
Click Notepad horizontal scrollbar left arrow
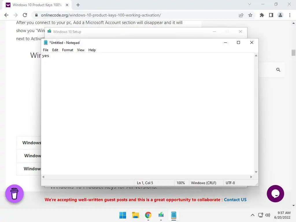(x=43, y=177)
